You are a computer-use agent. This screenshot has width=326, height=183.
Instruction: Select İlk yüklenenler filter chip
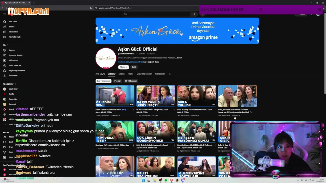(x=131, y=81)
